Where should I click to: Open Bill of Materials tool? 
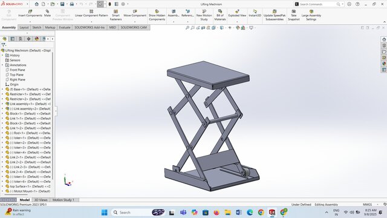click(220, 15)
